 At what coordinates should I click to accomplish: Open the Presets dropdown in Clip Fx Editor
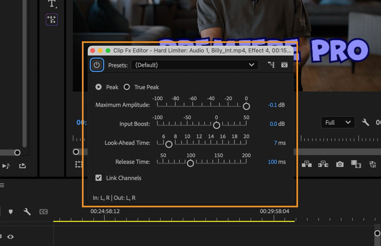click(194, 65)
